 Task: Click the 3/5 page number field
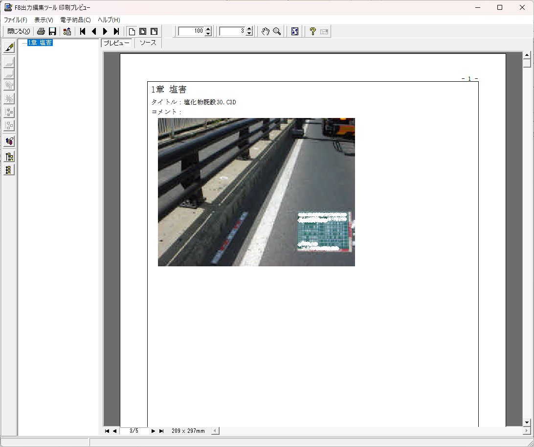tap(133, 431)
